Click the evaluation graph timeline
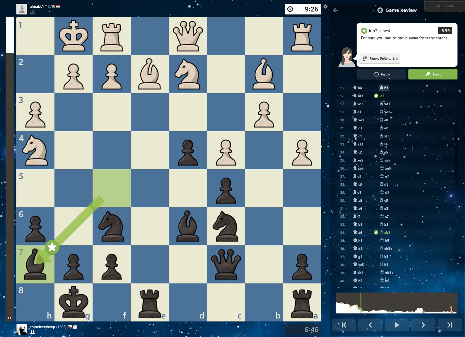Viewport: 465px width, 337px height. (397, 303)
